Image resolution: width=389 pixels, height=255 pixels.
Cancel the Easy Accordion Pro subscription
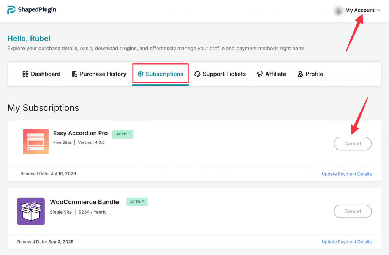coord(352,143)
